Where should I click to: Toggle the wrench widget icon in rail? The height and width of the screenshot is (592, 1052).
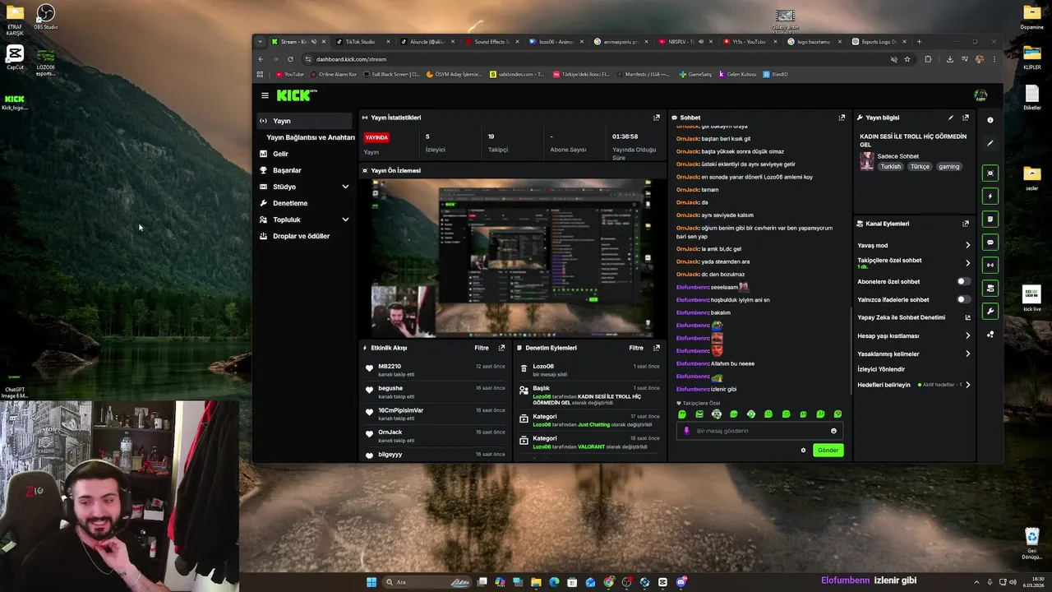pos(990,311)
